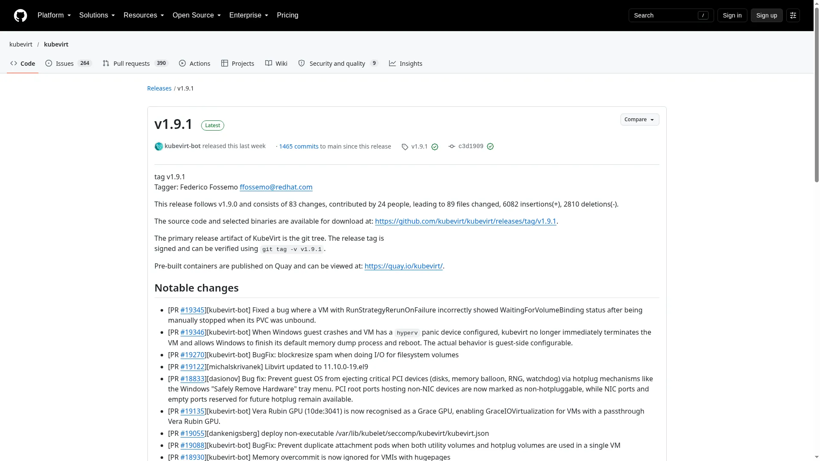Open Security and quality tab
Image resolution: width=820 pixels, height=461 pixels.
(338, 64)
